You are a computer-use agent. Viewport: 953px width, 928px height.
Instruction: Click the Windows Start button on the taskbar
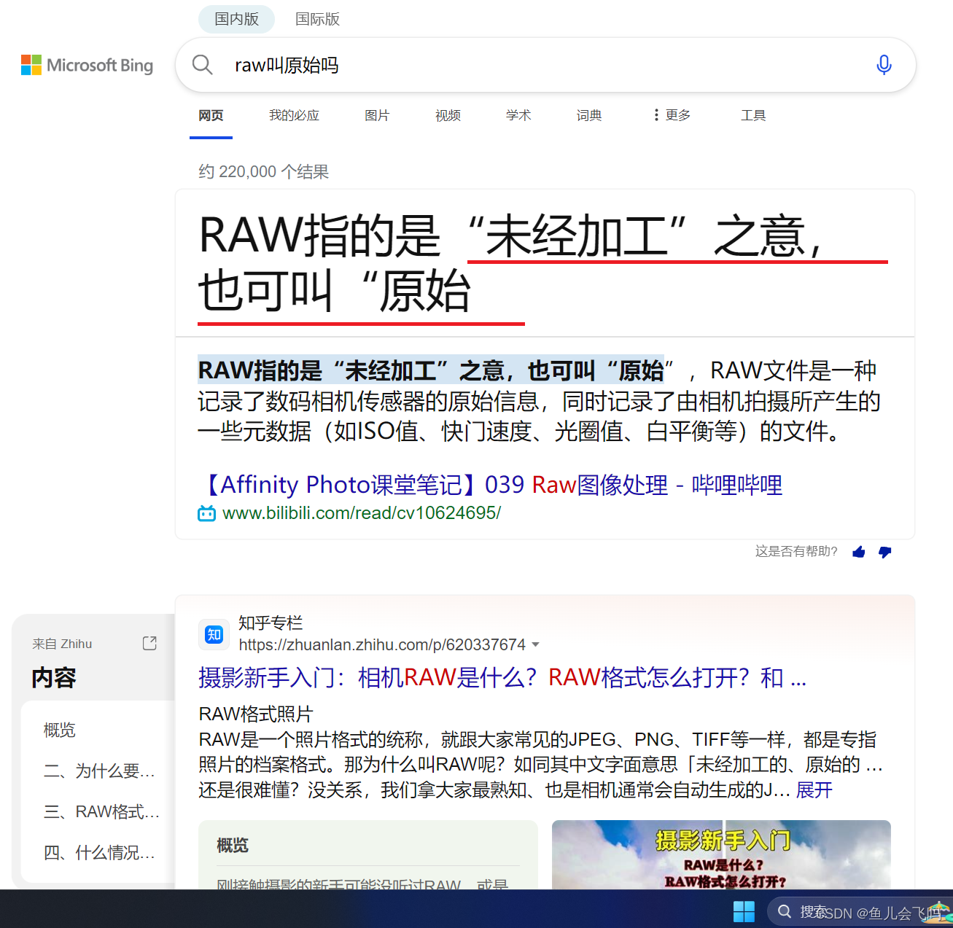743,911
